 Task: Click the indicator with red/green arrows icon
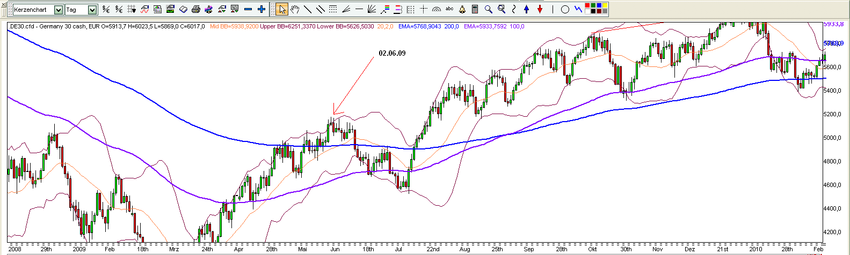(222, 9)
